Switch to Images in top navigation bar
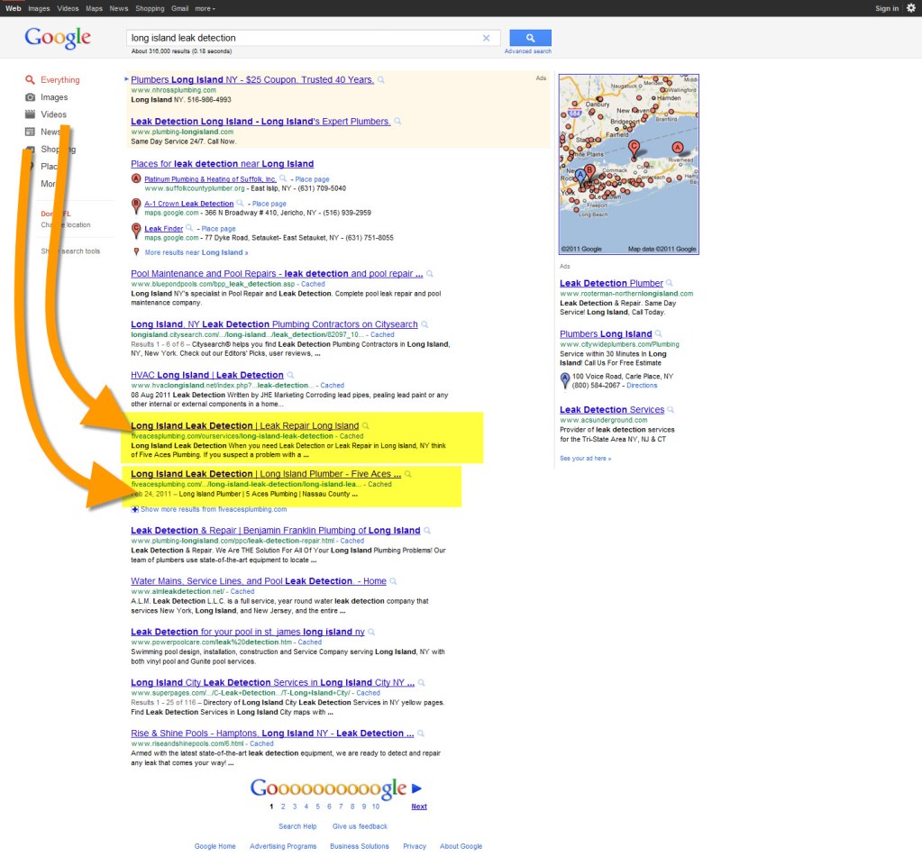This screenshot has height=866, width=922. (39, 8)
